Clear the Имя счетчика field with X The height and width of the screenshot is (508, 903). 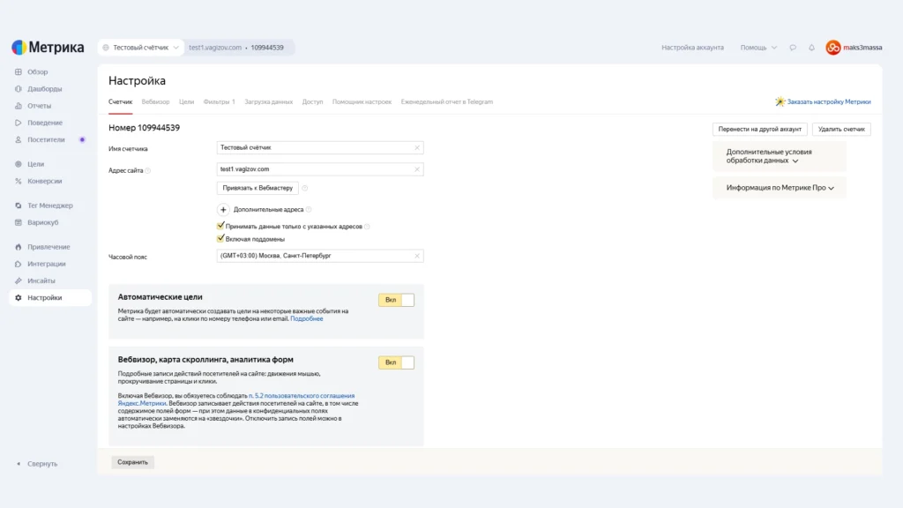[x=417, y=147]
